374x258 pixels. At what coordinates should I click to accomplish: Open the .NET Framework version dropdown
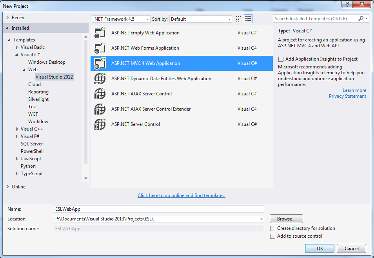pyautogui.click(x=121, y=19)
